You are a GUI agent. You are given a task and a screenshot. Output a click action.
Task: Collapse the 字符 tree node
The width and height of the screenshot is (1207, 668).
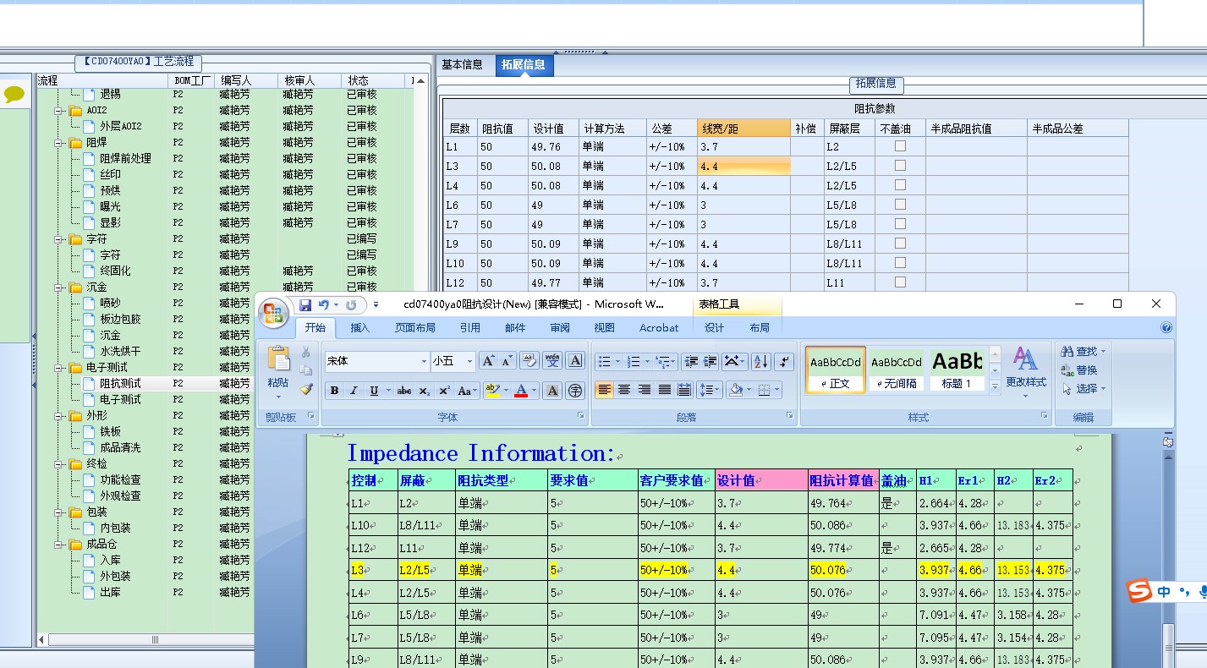coord(59,239)
